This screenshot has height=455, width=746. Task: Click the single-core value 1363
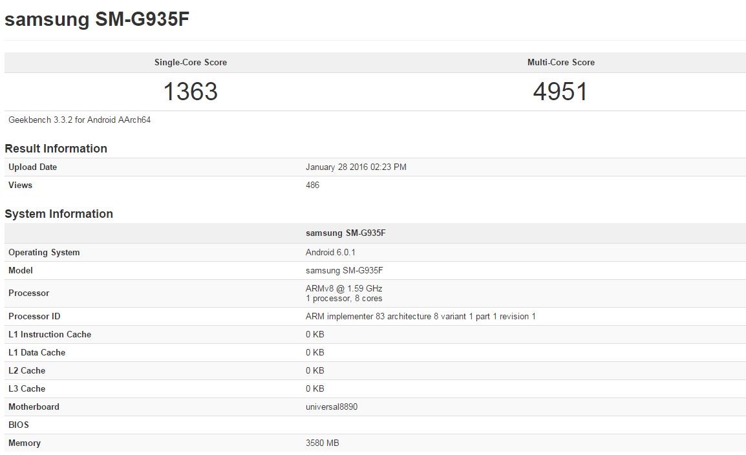pyautogui.click(x=190, y=91)
